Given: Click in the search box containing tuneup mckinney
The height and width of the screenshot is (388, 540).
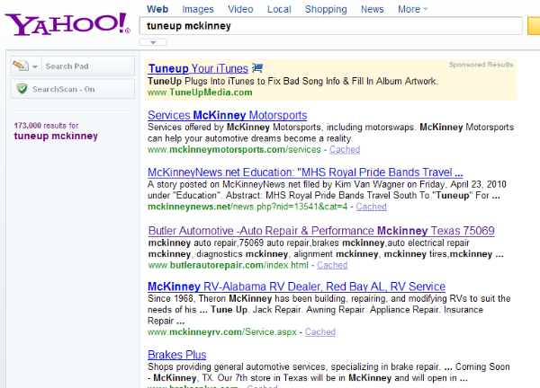Looking at the screenshot, I should (x=331, y=26).
